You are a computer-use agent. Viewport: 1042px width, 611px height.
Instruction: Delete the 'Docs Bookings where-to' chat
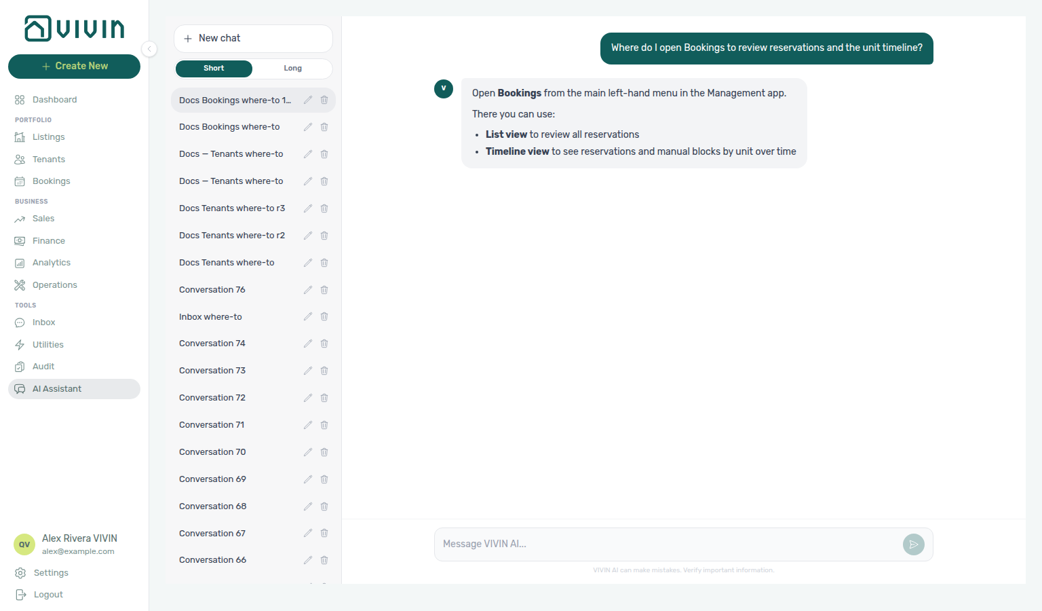[324, 127]
